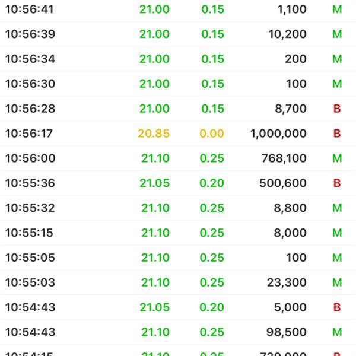
Task: Select the 10:56:41 trade row
Action: (178, 9)
